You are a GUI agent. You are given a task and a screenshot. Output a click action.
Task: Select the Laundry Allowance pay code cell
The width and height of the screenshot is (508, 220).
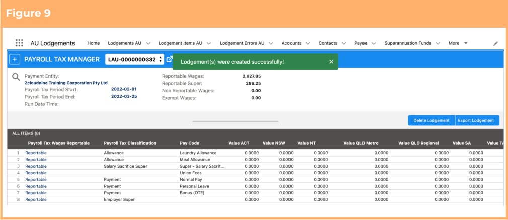198,153
